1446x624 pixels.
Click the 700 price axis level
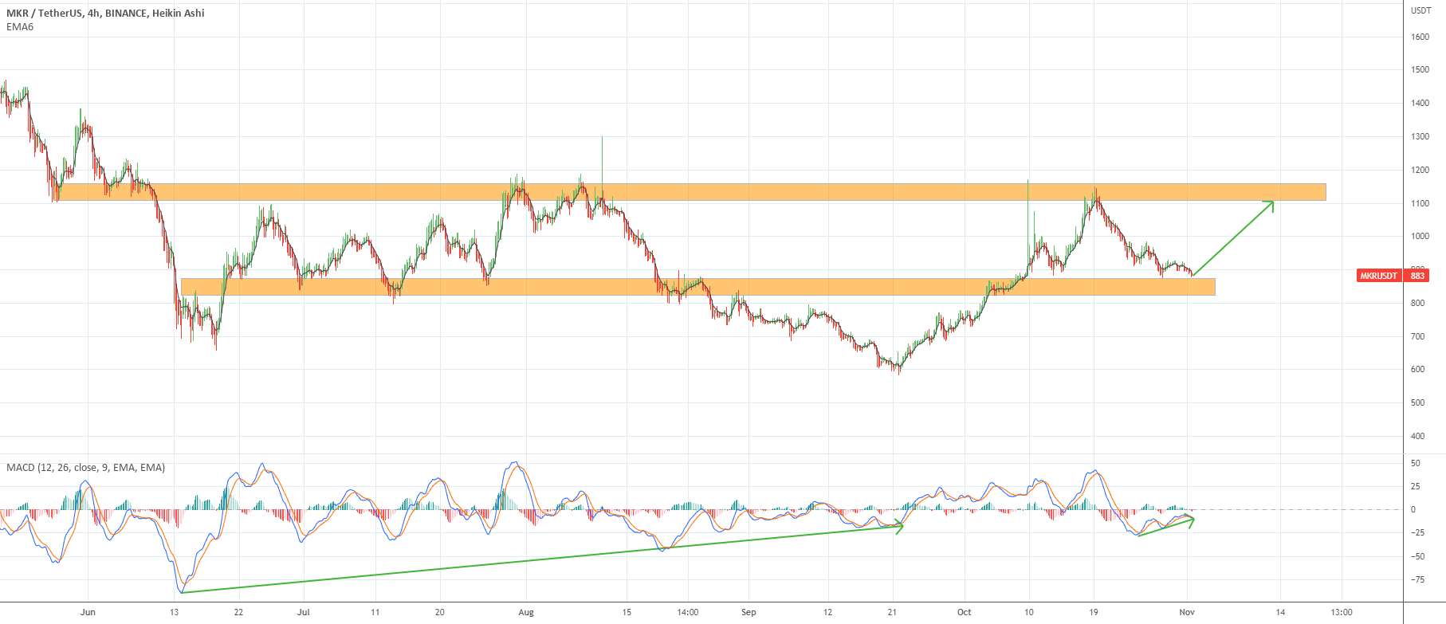[1417, 336]
